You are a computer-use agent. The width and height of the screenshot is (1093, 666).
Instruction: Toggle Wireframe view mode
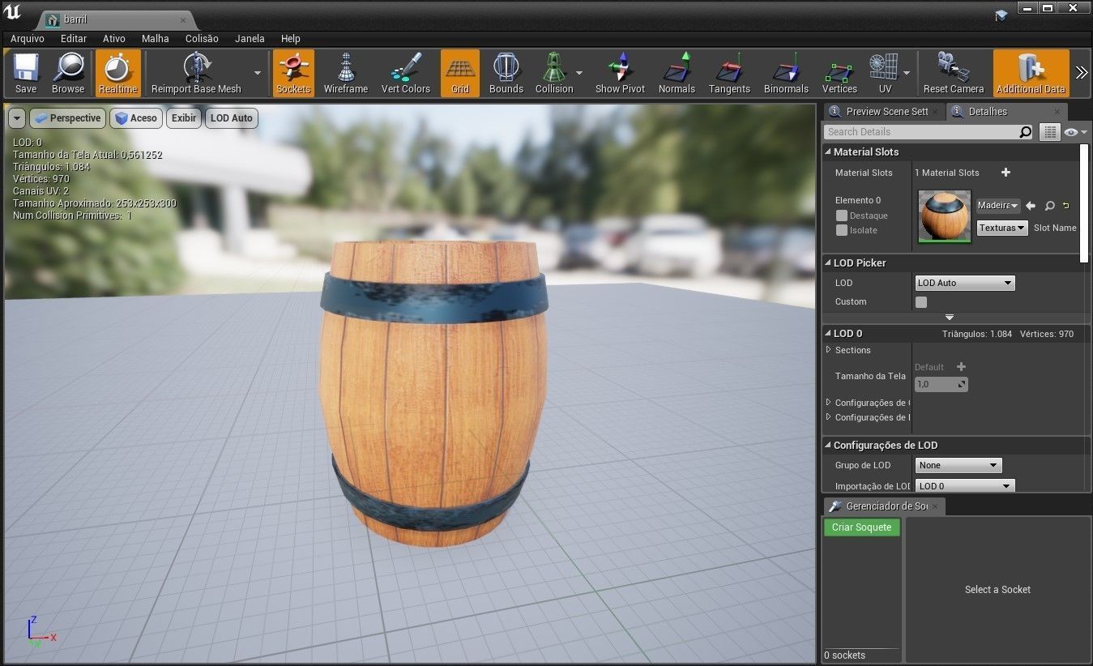[346, 73]
